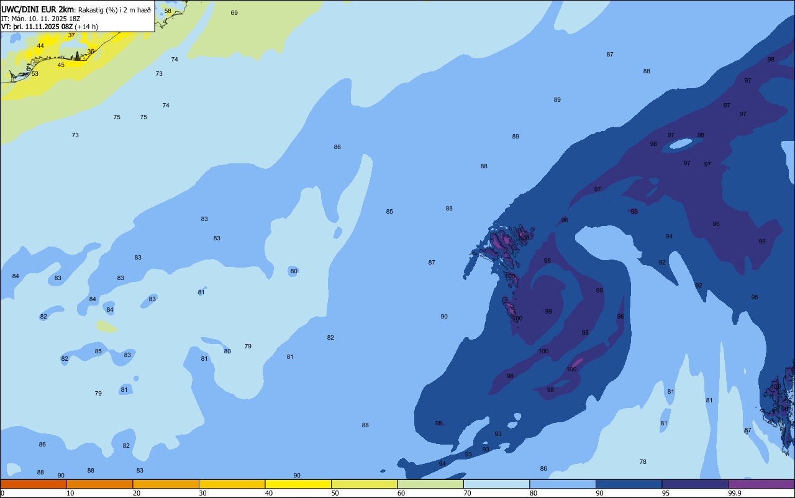Click the legend tick label "10"

[70, 493]
